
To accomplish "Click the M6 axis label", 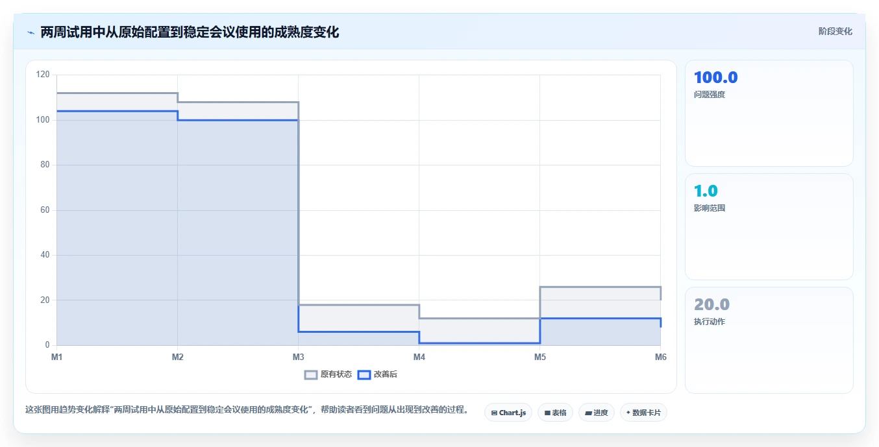I will (660, 357).
